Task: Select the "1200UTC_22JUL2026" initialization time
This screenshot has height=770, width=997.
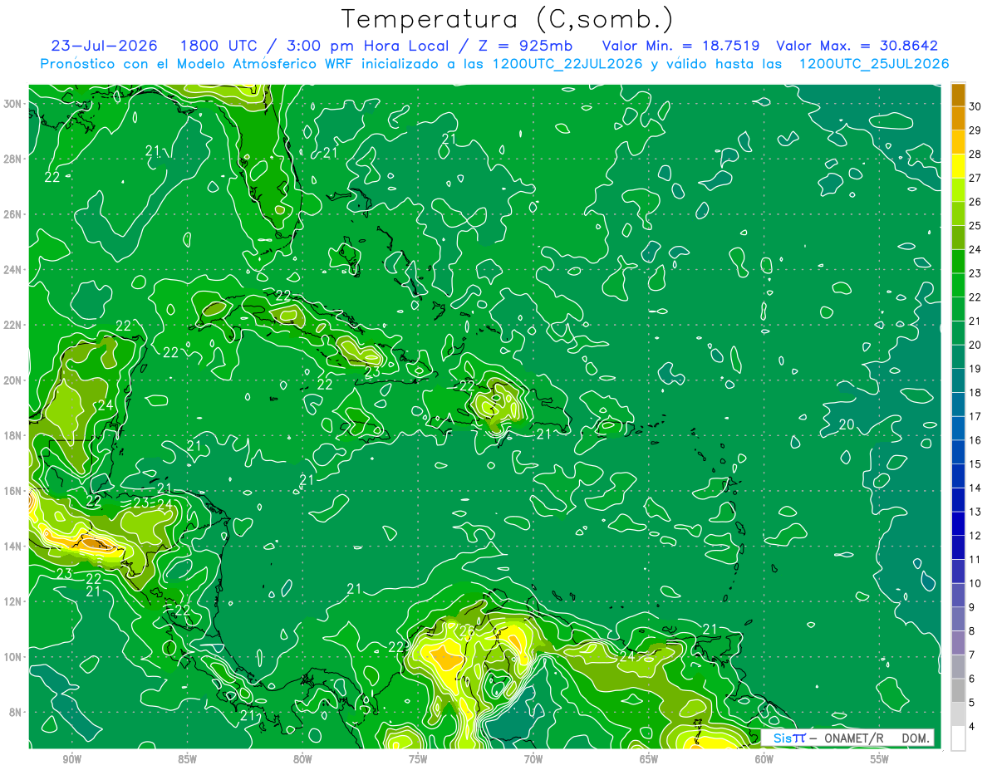Action: (567, 63)
